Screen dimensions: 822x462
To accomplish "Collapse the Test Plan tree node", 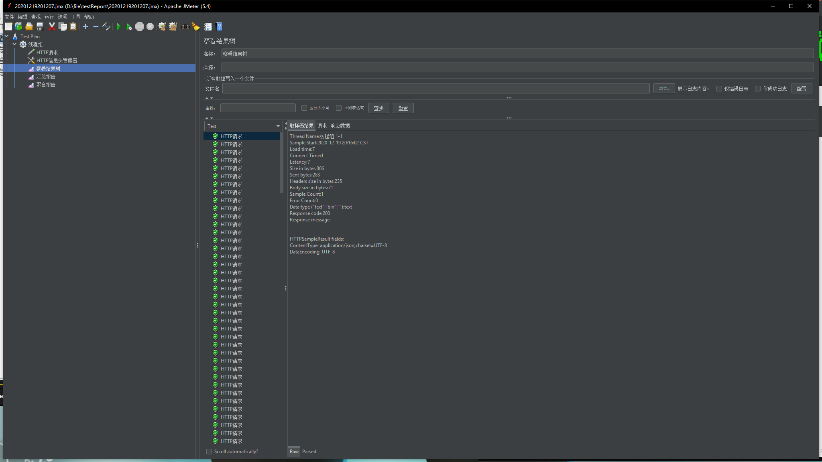I will [x=6, y=36].
